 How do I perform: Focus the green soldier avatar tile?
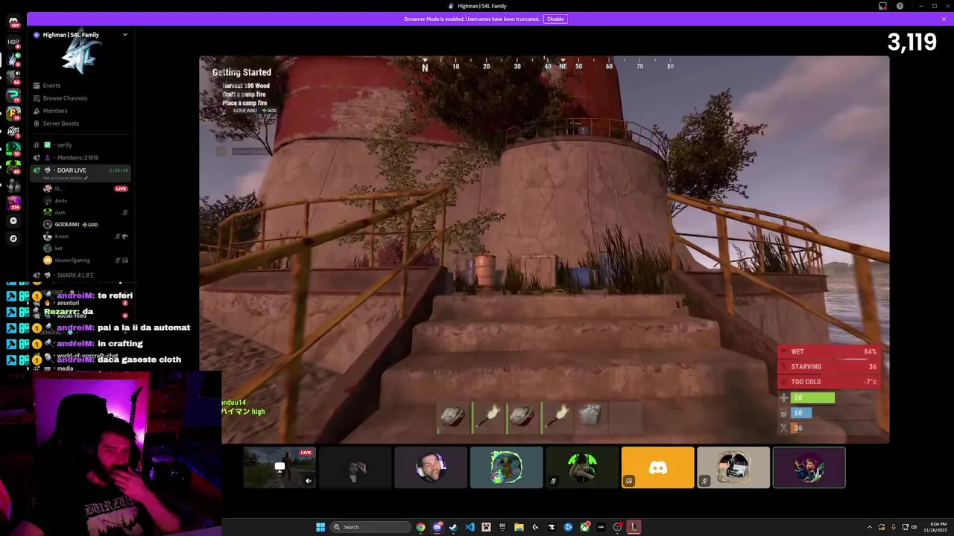click(582, 468)
